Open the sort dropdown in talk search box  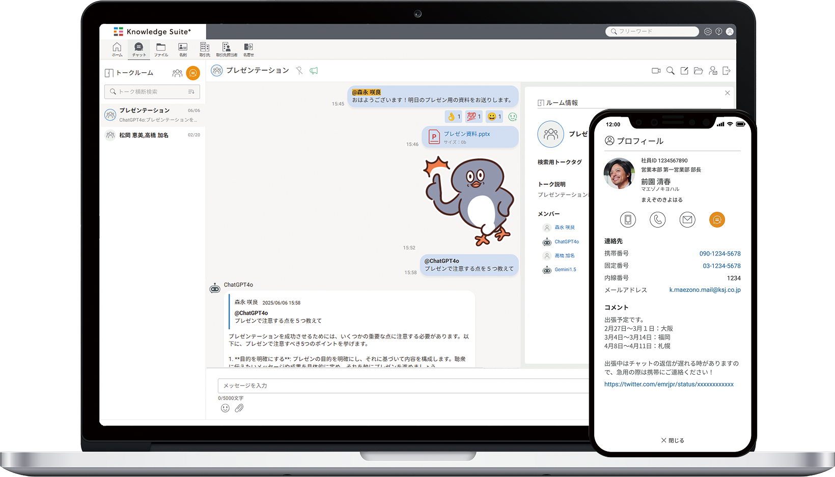(191, 92)
